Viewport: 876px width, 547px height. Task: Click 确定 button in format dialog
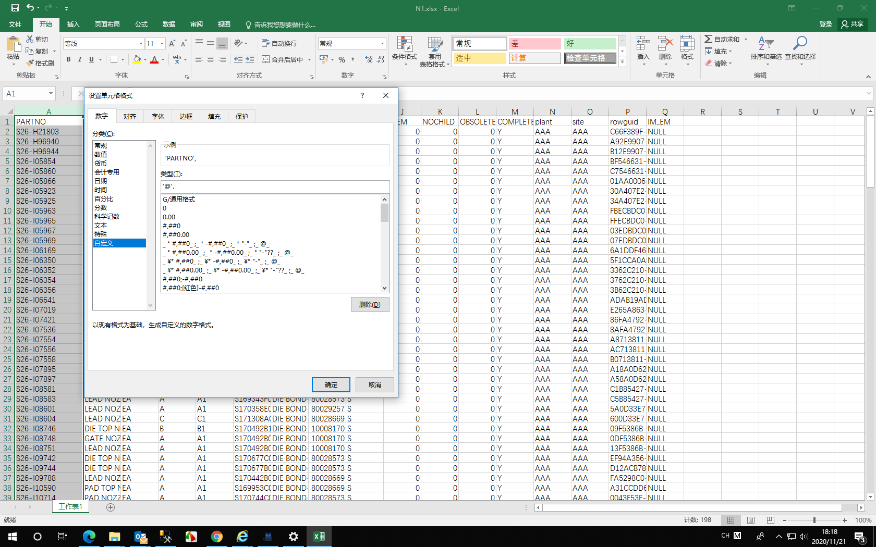(x=331, y=384)
